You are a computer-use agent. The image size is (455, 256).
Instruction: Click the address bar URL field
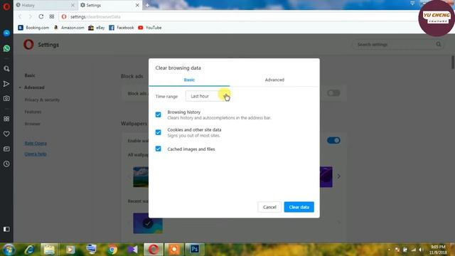(x=238, y=17)
